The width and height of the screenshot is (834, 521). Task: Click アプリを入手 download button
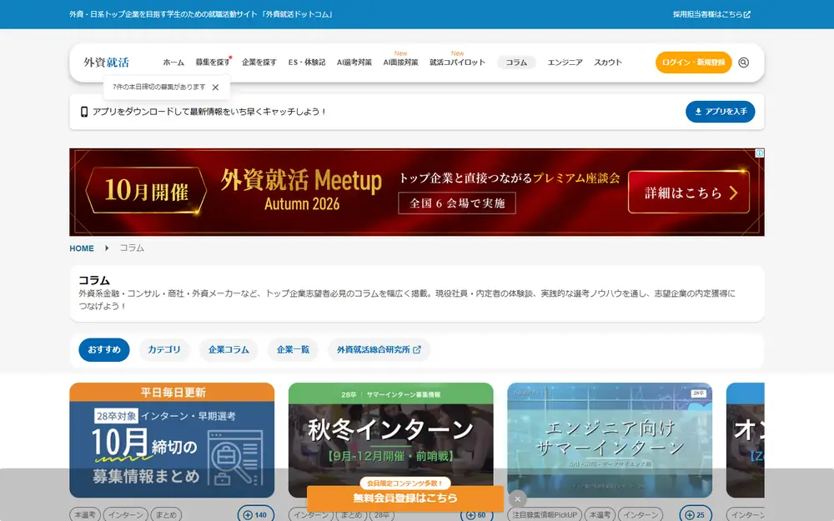(721, 112)
